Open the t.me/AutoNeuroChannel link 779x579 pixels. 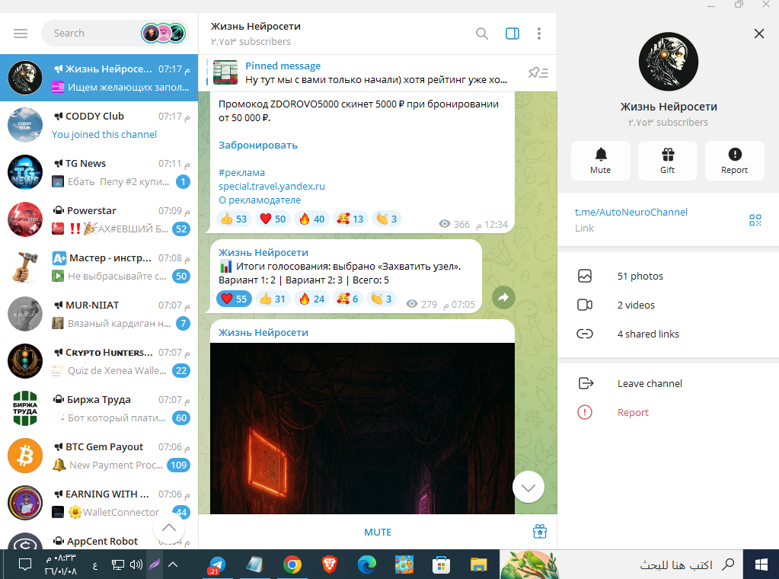point(631,213)
